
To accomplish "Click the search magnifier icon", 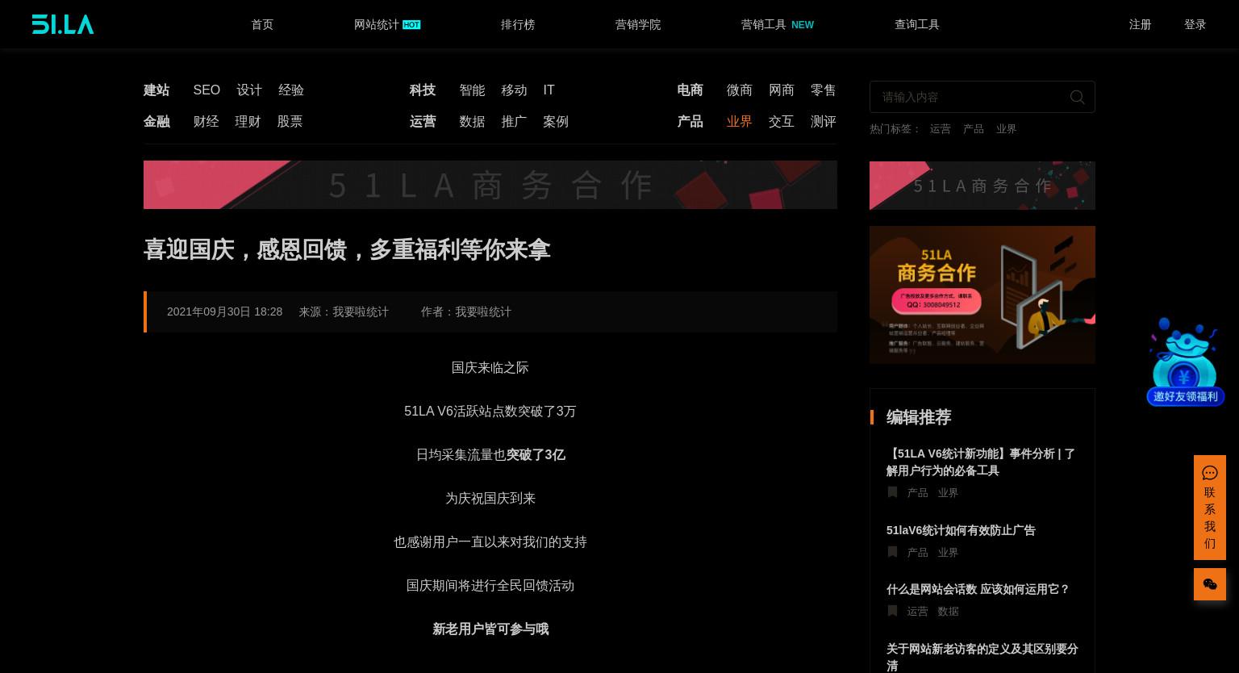I will [x=1077, y=97].
